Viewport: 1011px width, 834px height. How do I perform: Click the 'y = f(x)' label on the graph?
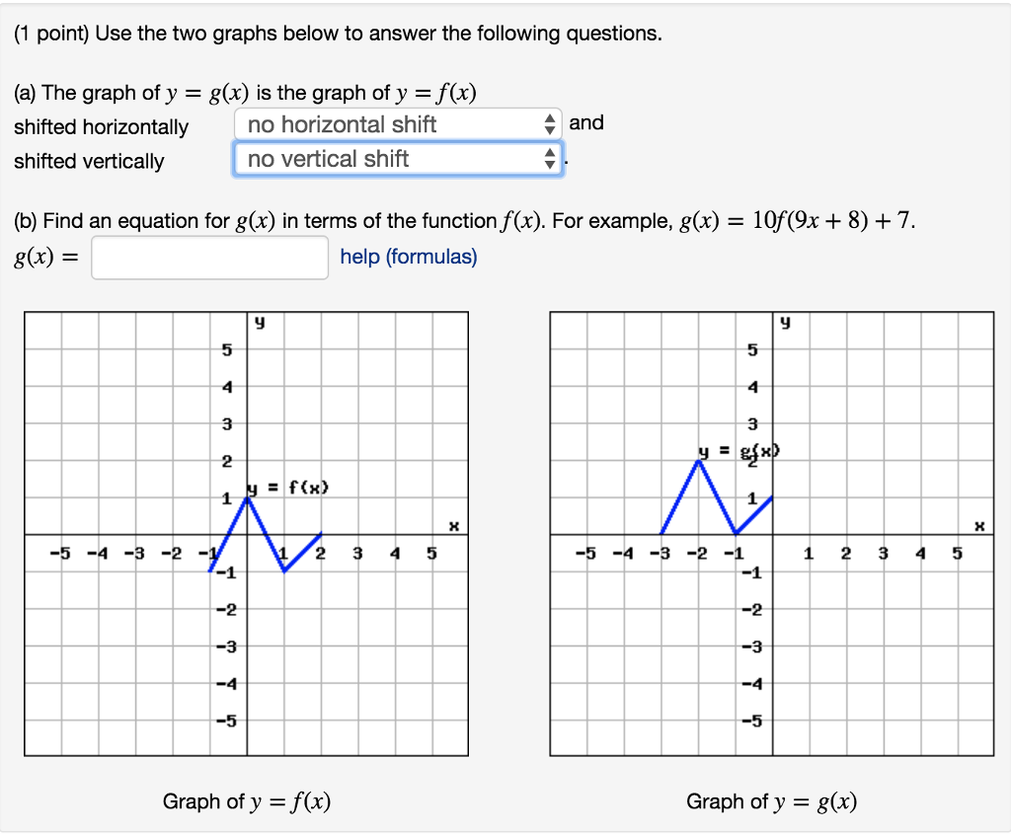[286, 486]
